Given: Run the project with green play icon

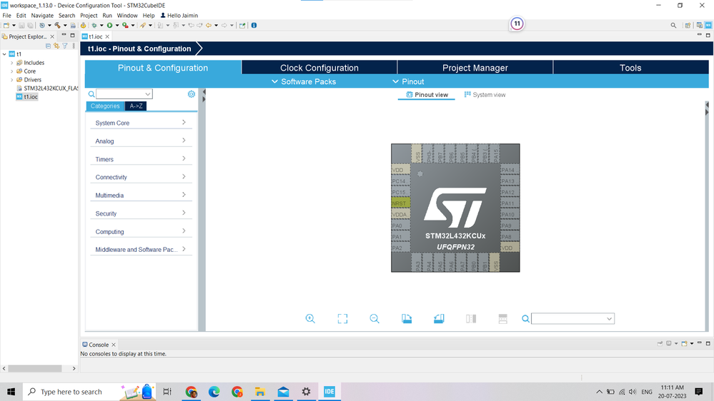Looking at the screenshot, I should 110,26.
